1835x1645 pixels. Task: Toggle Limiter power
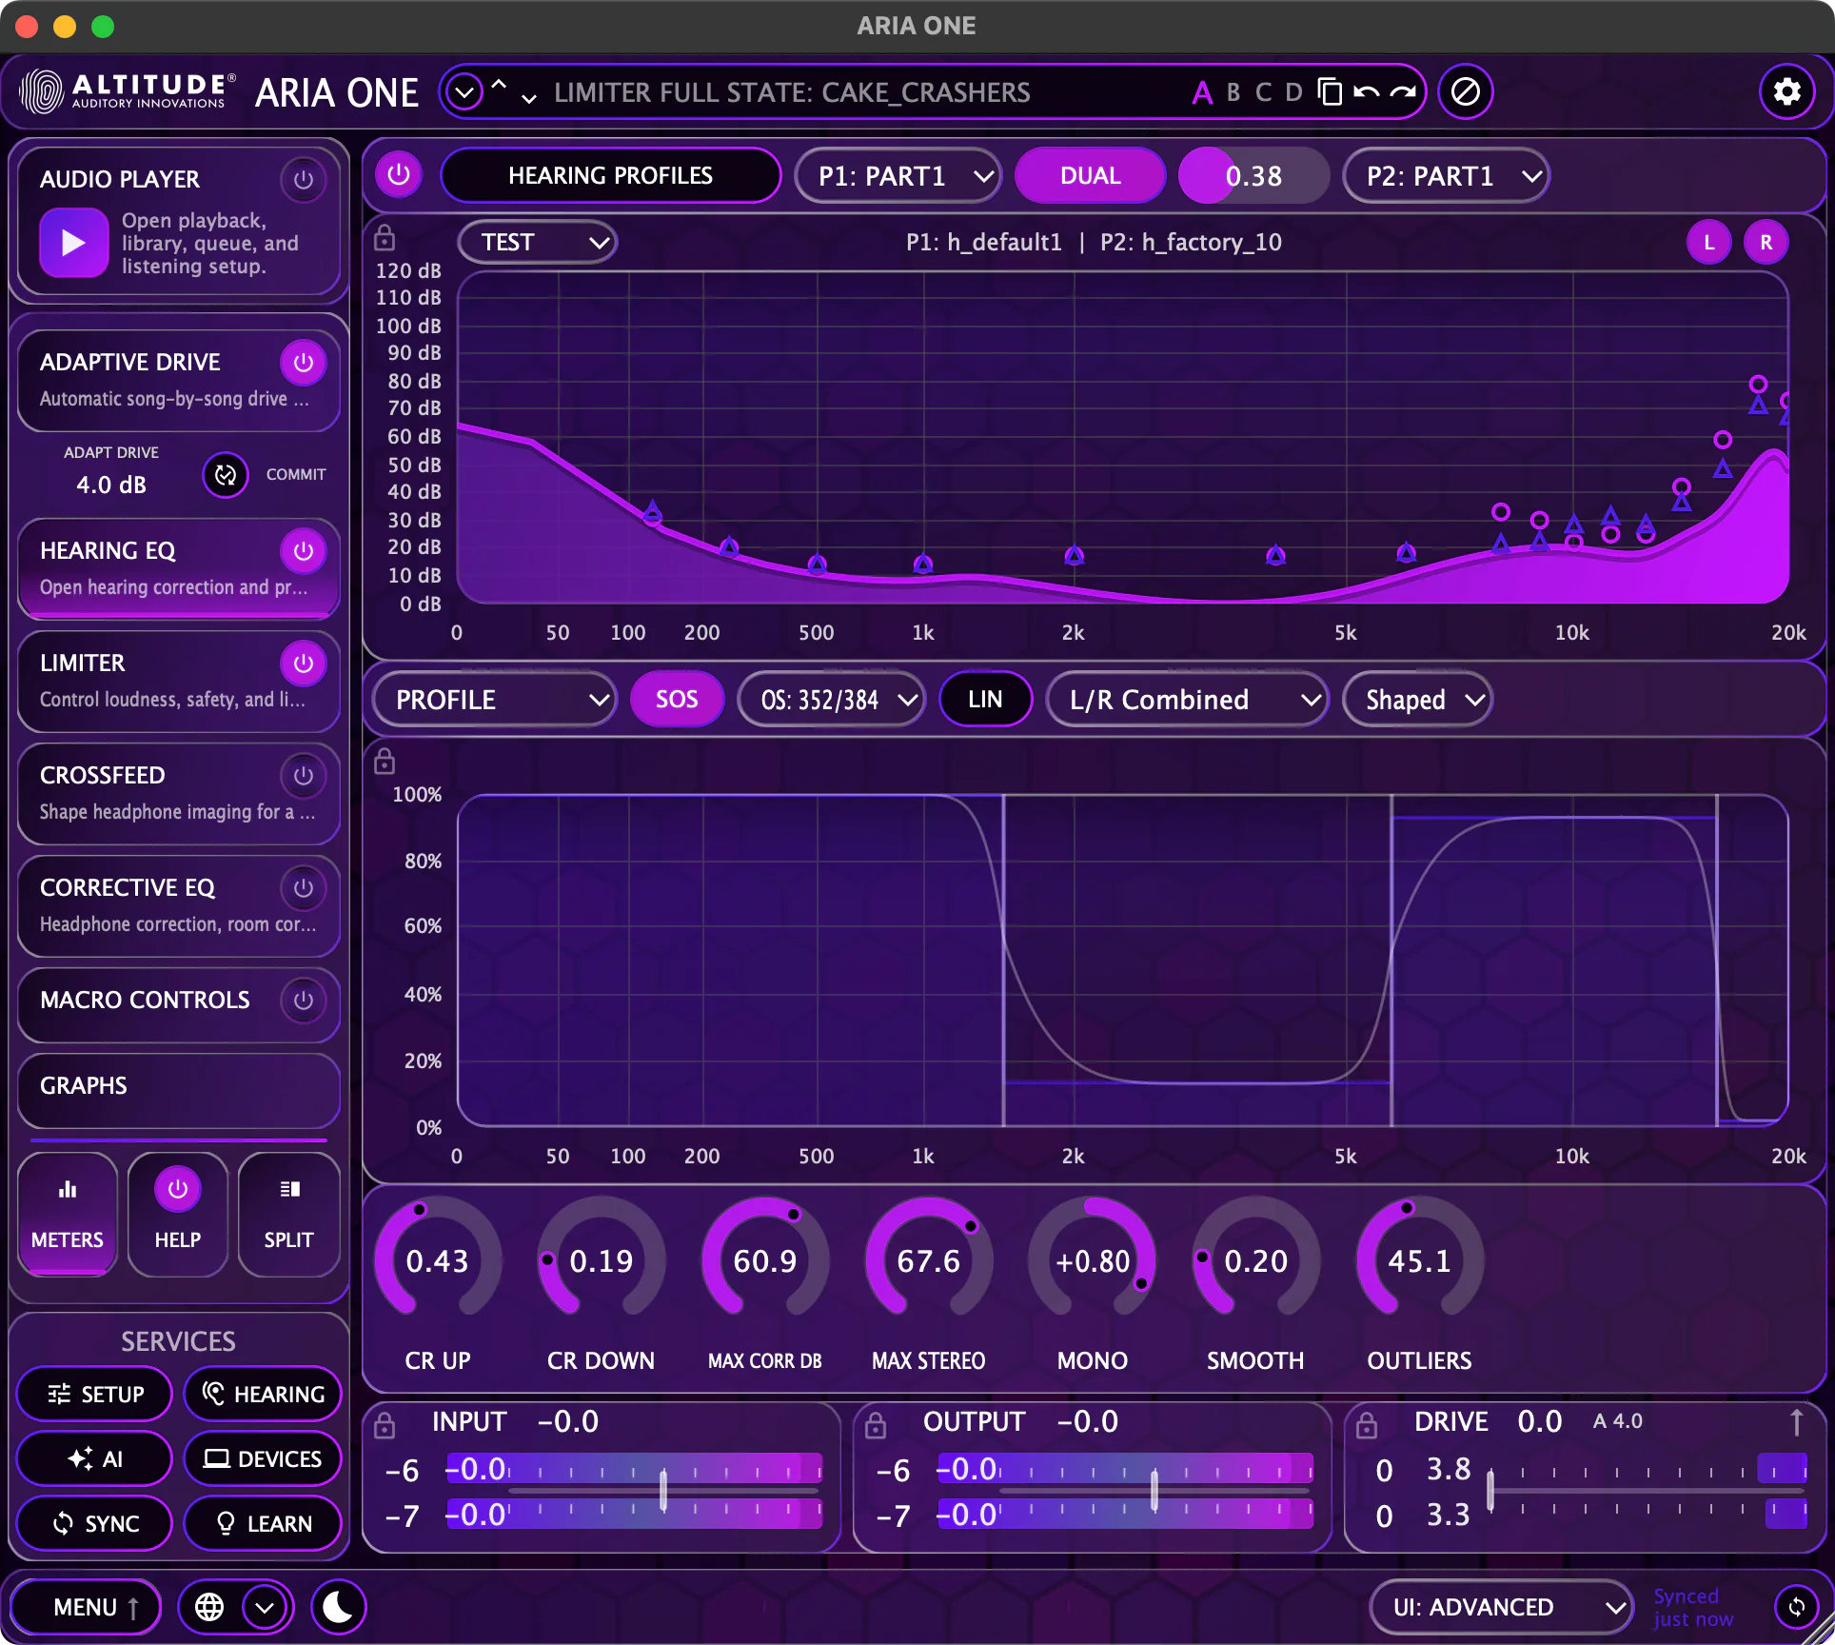(304, 663)
